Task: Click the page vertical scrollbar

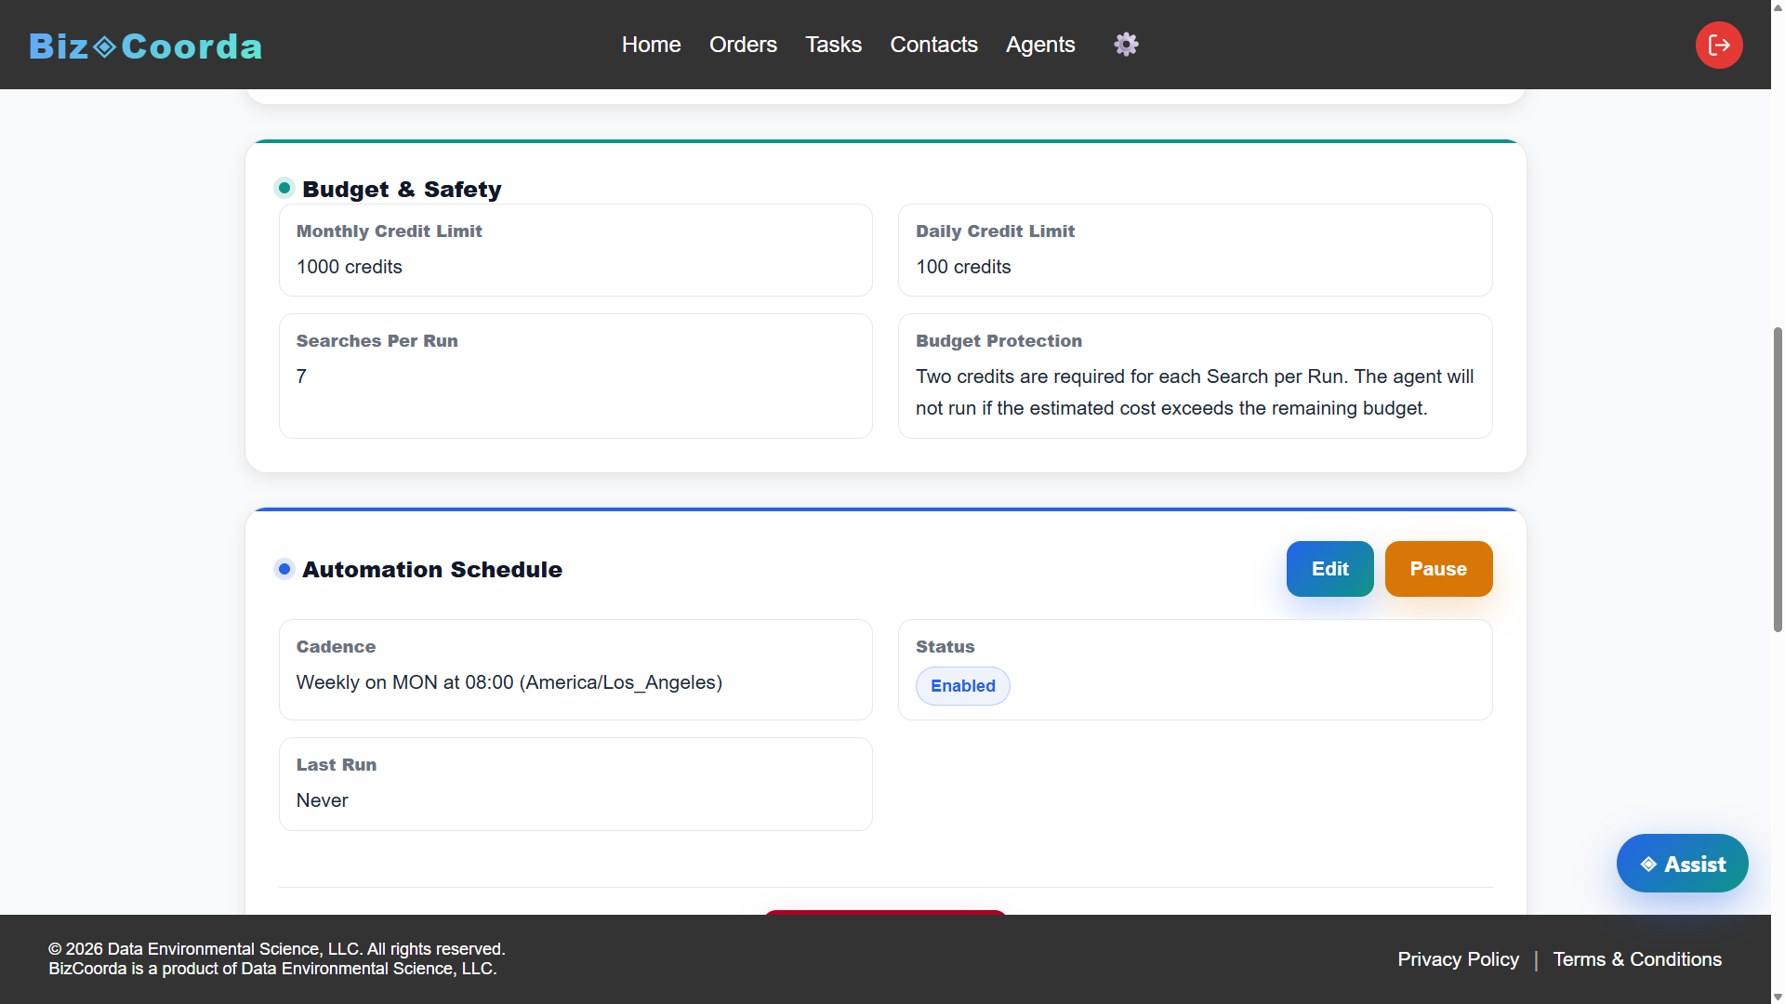Action: pyautogui.click(x=1778, y=480)
